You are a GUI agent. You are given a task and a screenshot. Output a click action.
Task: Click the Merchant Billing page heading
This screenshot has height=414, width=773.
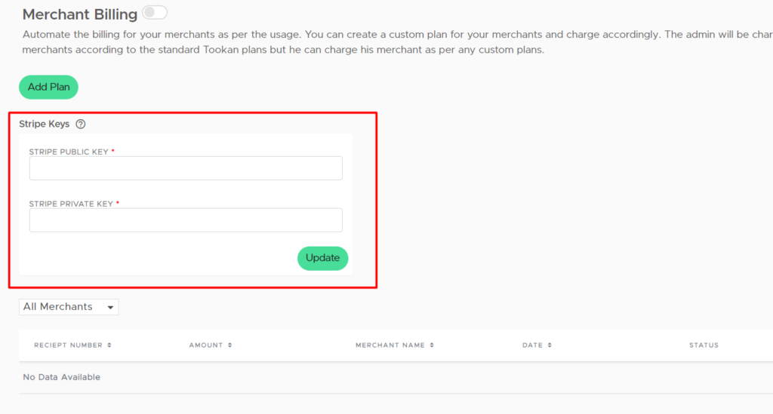click(x=80, y=14)
